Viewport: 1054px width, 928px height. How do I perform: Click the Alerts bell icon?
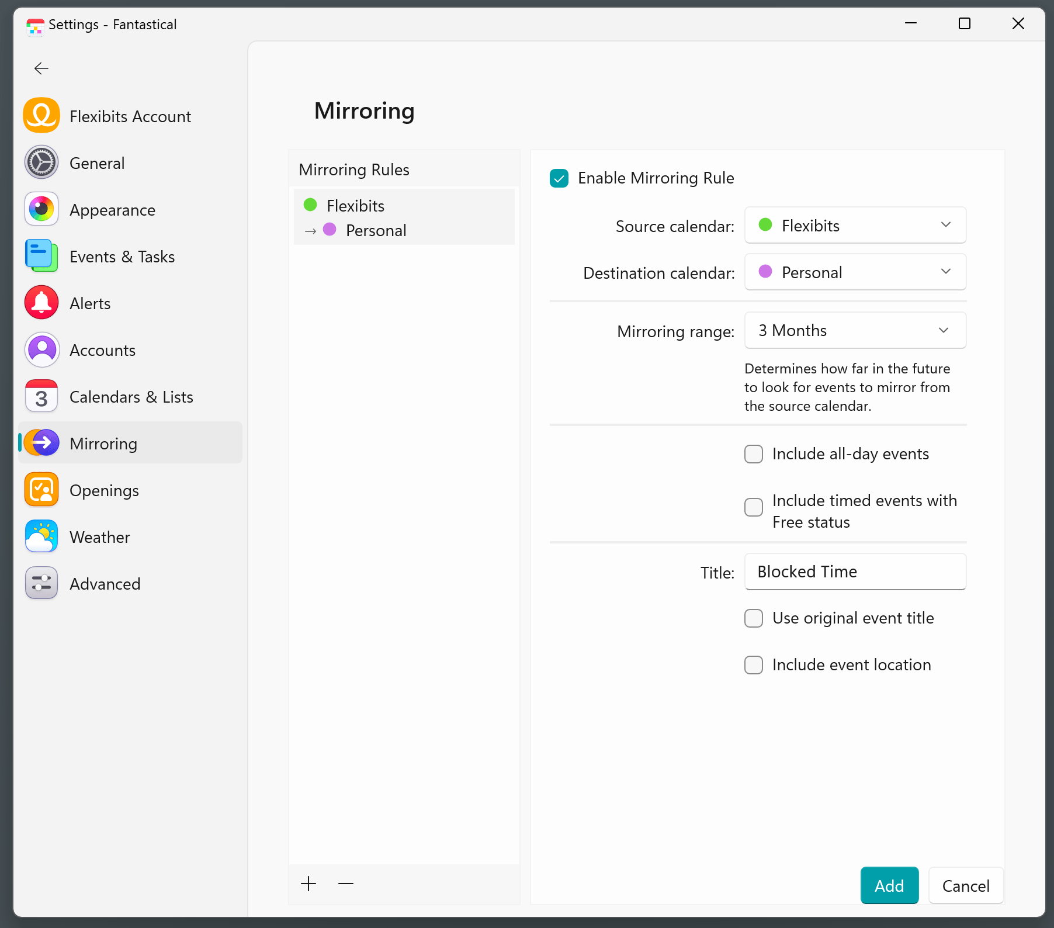(41, 303)
